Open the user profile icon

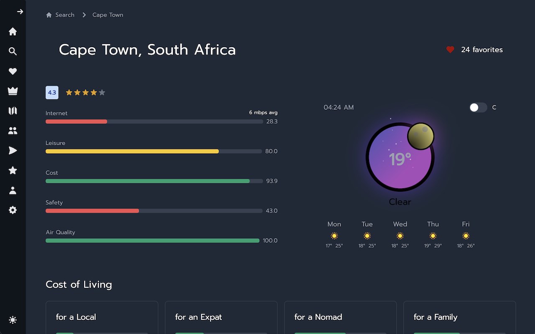point(13,190)
